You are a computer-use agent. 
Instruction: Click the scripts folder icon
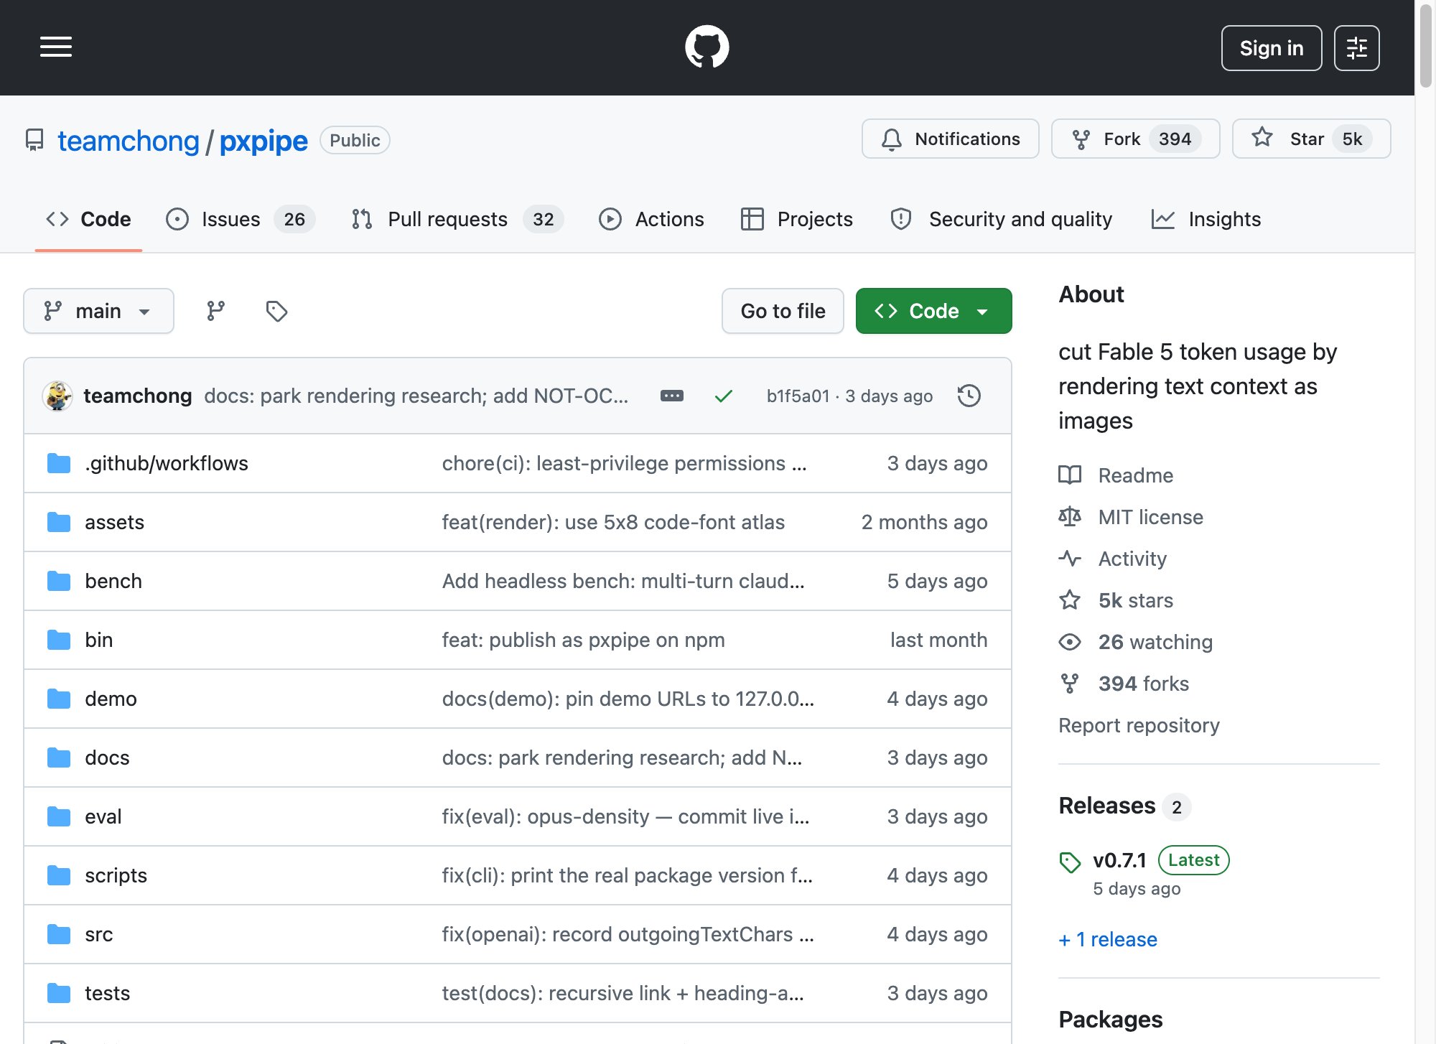click(59, 875)
